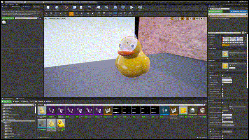The image size is (249, 140).
Task: Toggle the Enable Gravity checkbox
Action: pos(223,85)
